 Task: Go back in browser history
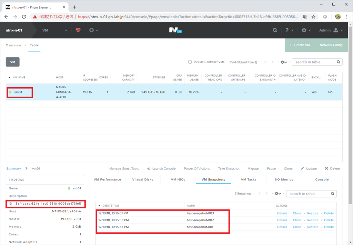pyautogui.click(x=6, y=16)
